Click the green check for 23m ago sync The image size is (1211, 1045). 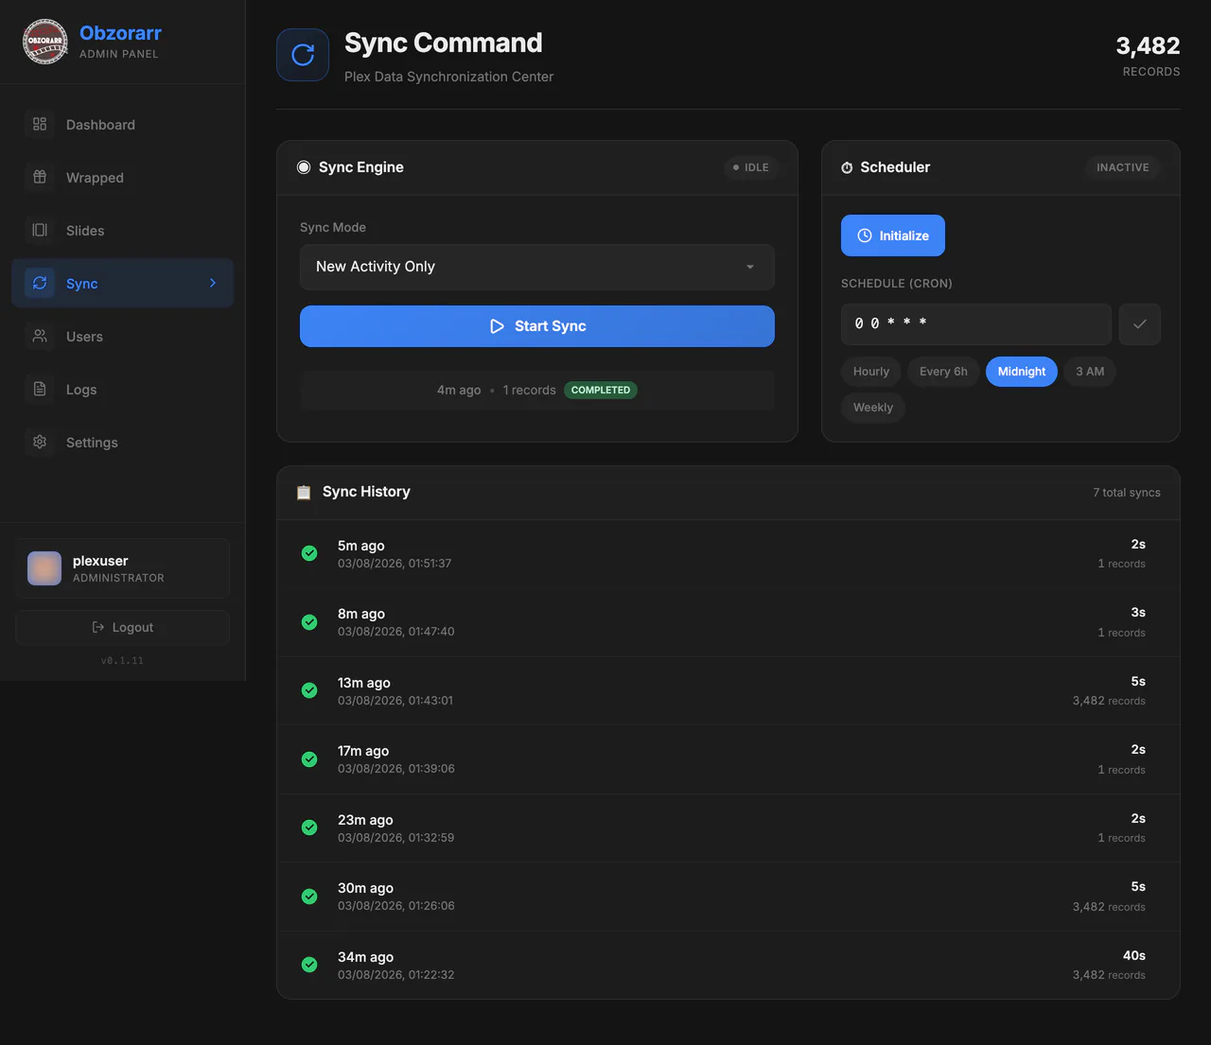click(309, 827)
